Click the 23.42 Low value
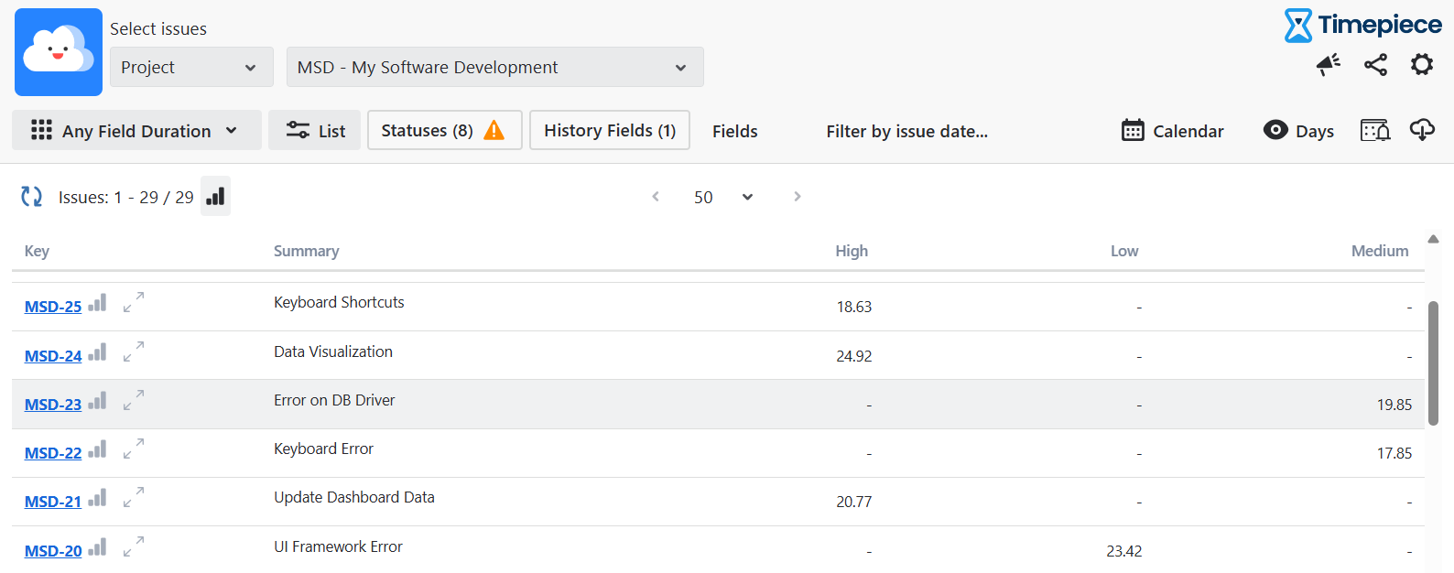The height and width of the screenshot is (573, 1454). coord(1124,551)
